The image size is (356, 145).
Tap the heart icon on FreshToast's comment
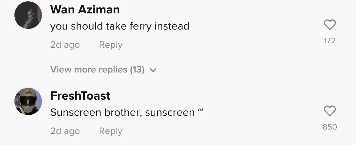pyautogui.click(x=330, y=111)
